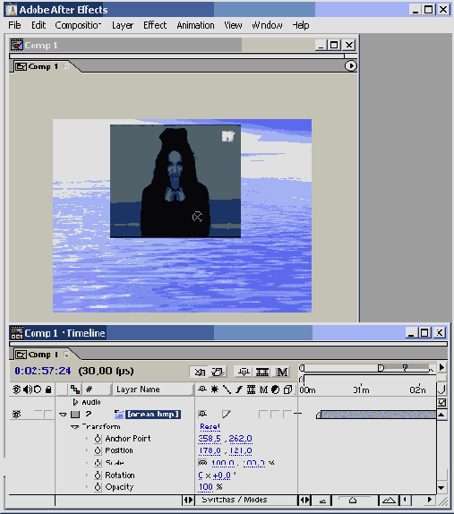This screenshot has height=514, width=454.
Task: Toggle video eye for ocean.bmp layer
Action: [x=16, y=415]
